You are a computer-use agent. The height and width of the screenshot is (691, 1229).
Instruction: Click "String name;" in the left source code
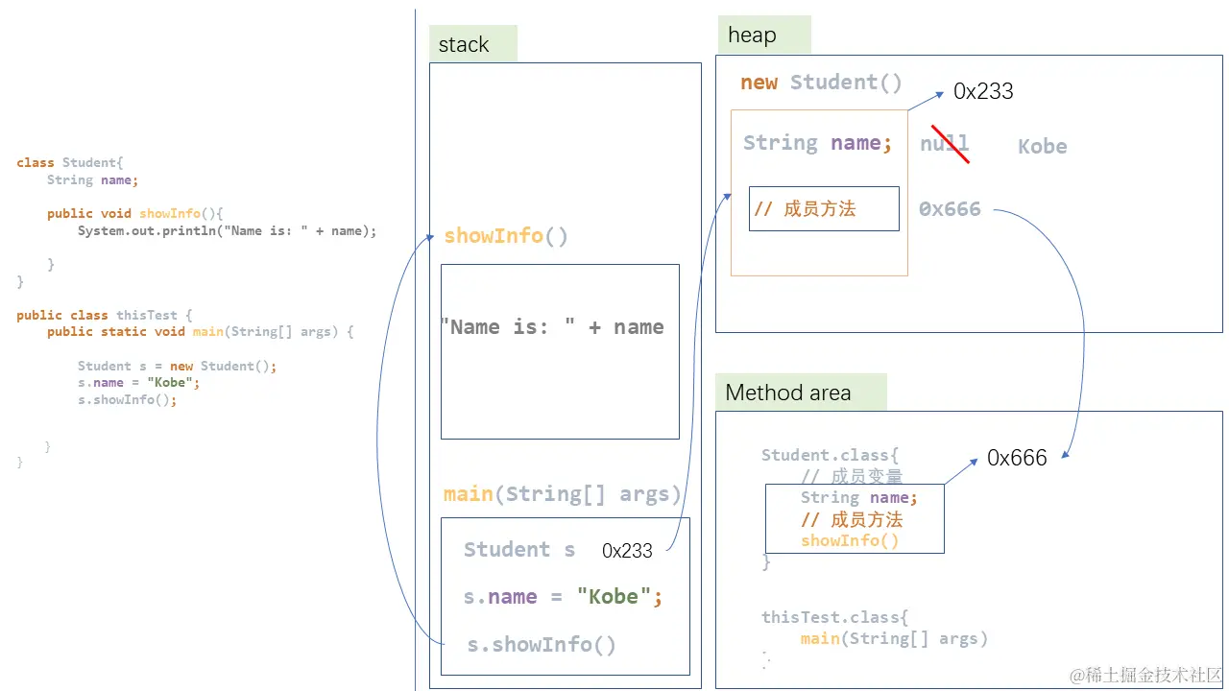pyautogui.click(x=92, y=179)
